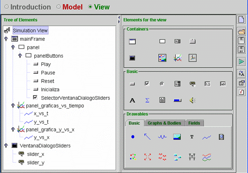Pick the Panel container icon
The width and height of the screenshot is (248, 173).
[162, 41]
